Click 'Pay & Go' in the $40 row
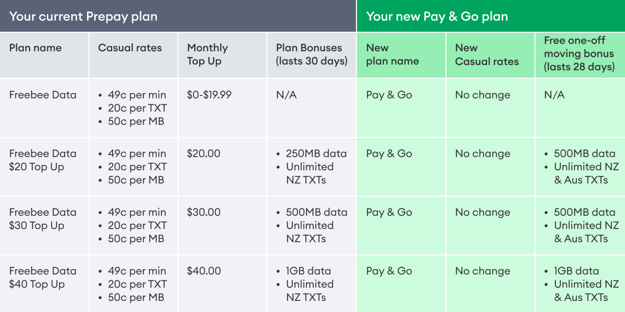The image size is (625, 312). 389,271
